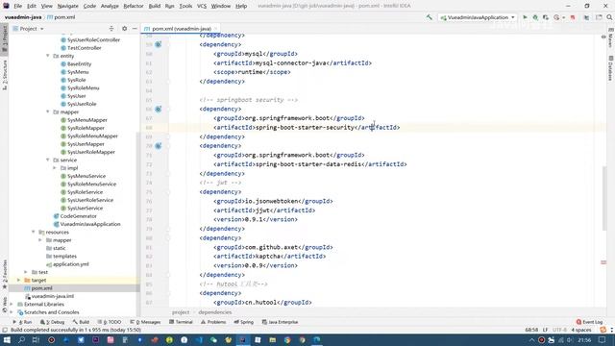The width and height of the screenshot is (615, 346).
Task: Click the Project panel collapse-all icon
Action: 111,29
